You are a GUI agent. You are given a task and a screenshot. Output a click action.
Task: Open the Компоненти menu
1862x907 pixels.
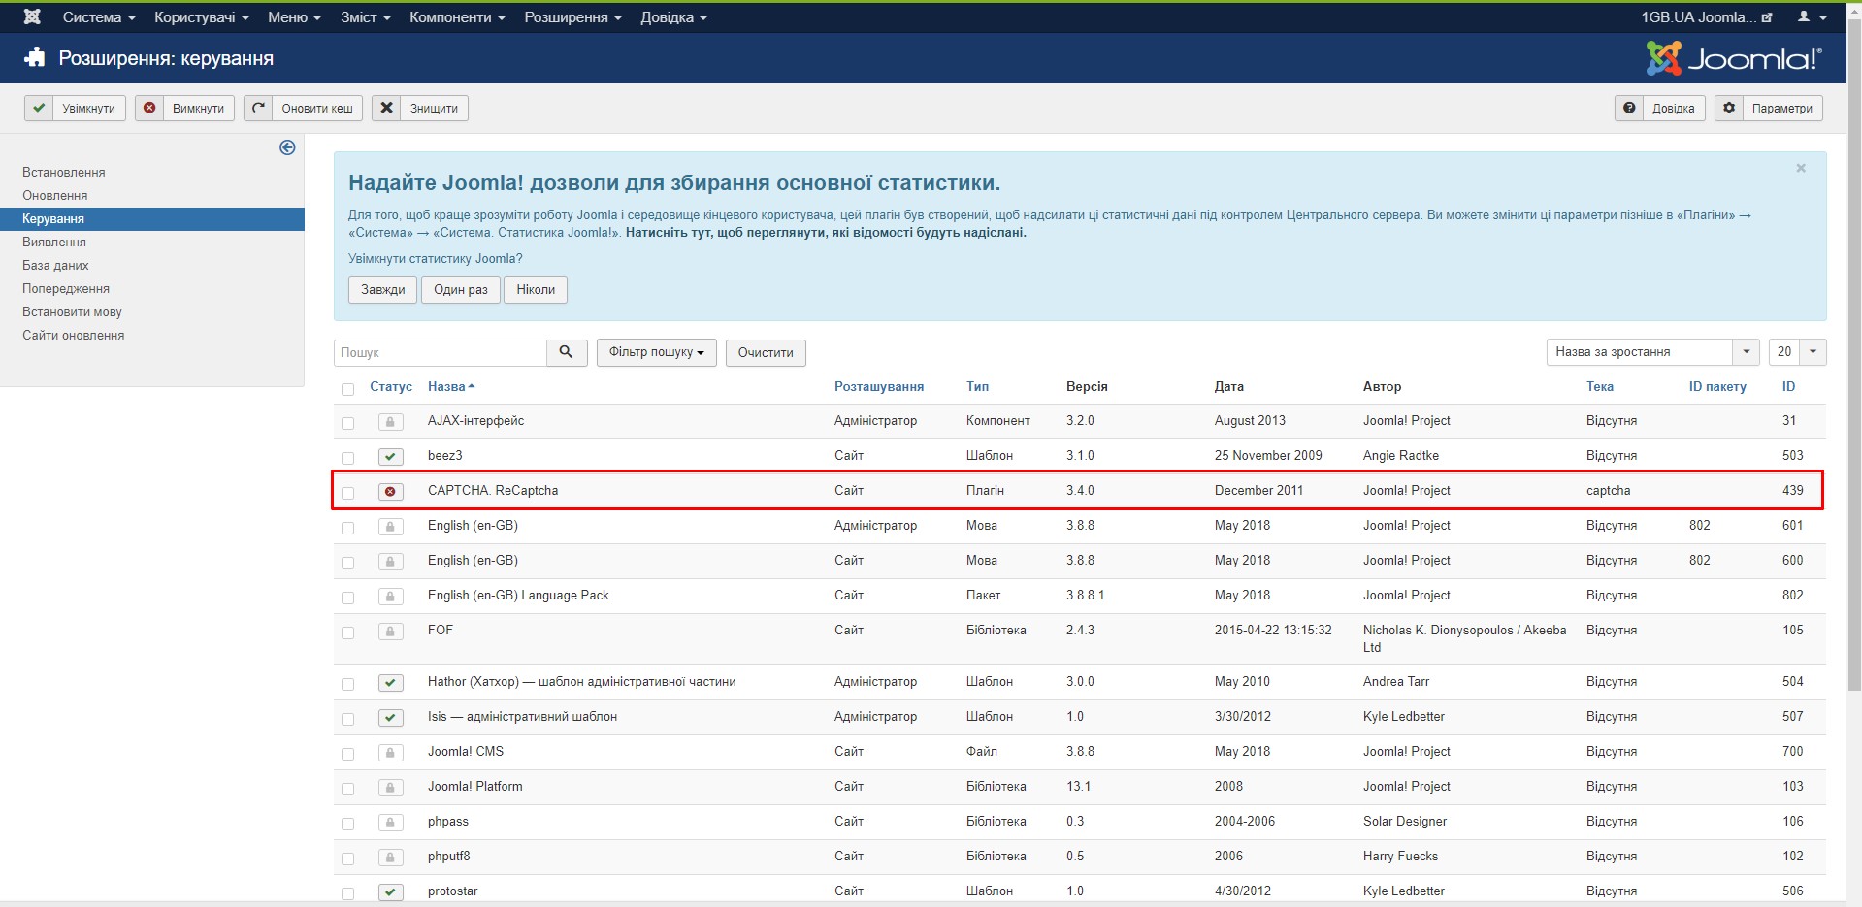[457, 17]
